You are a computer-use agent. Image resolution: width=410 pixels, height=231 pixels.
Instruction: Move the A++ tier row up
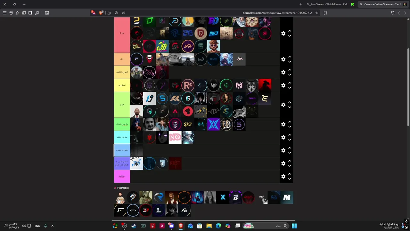[x=290, y=31]
